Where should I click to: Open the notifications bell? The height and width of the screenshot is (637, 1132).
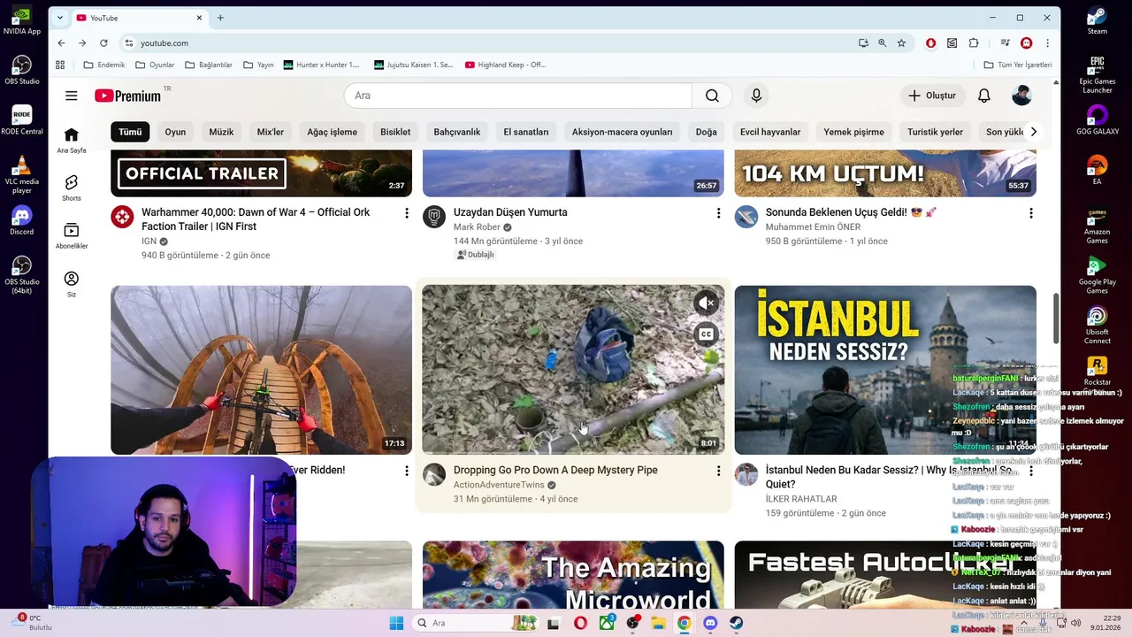983,96
